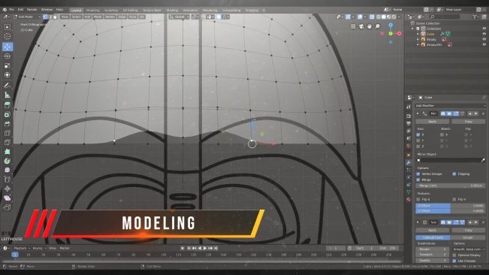This screenshot has width=489, height=275.
Task: Select the Cursor tool
Action: coord(8,37)
